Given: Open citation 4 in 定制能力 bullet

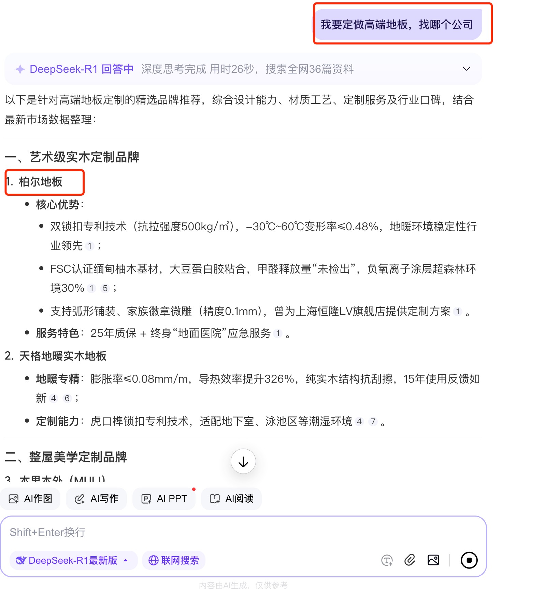Looking at the screenshot, I should (x=359, y=422).
